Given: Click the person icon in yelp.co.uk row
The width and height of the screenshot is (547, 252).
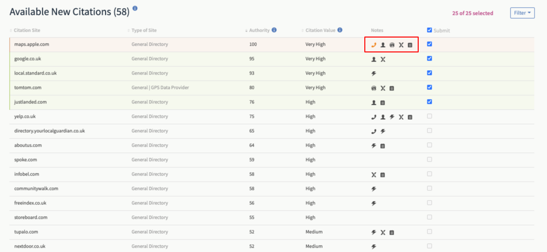Looking at the screenshot, I should (x=383, y=117).
